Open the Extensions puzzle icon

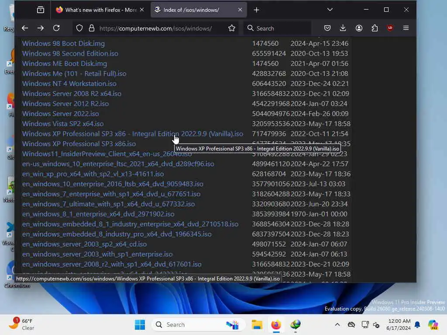[x=375, y=28]
